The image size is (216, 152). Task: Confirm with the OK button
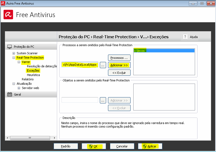point(94,146)
